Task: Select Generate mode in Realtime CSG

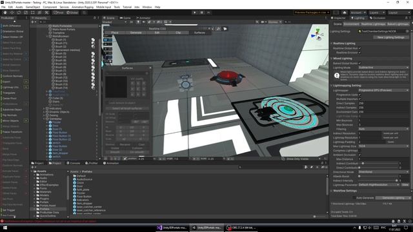Action: pos(136,33)
